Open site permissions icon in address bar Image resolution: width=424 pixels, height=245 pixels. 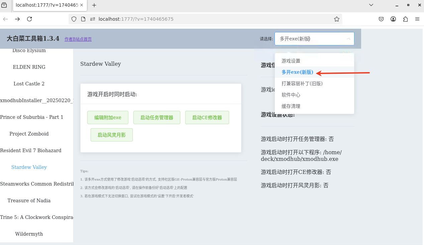93,19
